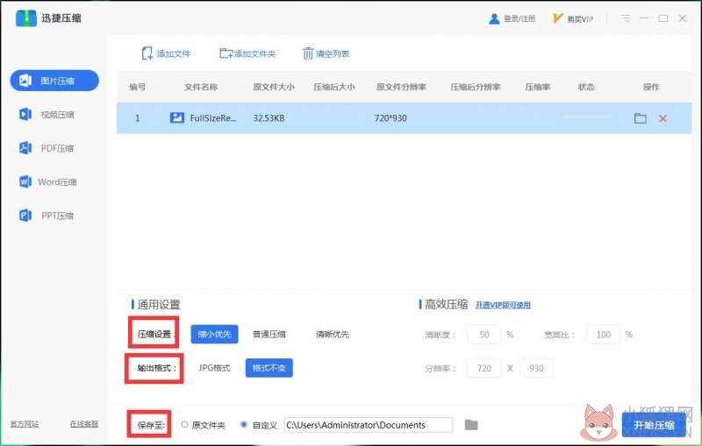Open the 视频压缩 sidebar tab

47,115
